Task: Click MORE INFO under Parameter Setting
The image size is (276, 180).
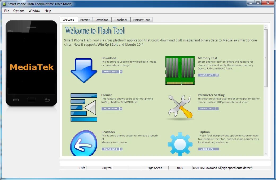Action: [207, 109]
